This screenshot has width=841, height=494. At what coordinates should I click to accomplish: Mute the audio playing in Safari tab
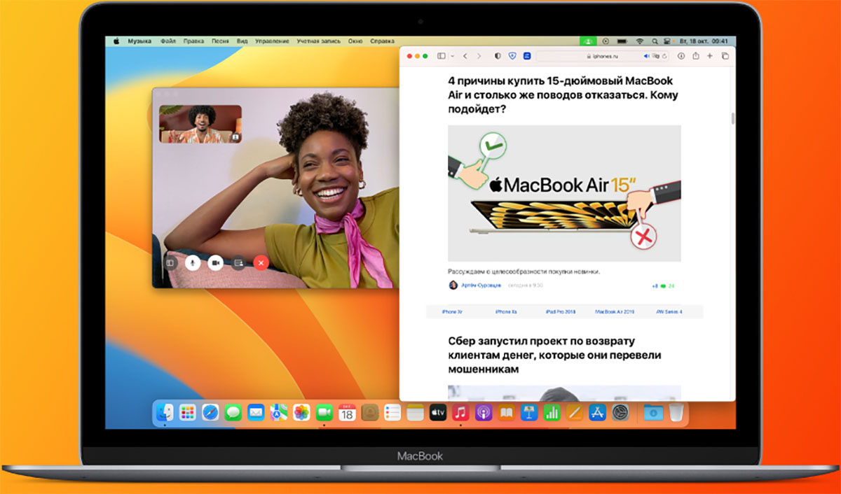[646, 56]
